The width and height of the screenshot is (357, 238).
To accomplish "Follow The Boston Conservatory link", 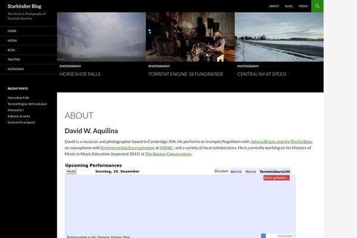I will click(x=168, y=154).
